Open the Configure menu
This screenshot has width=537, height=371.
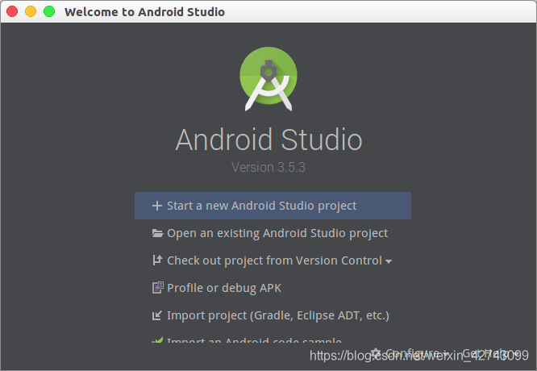(x=410, y=352)
